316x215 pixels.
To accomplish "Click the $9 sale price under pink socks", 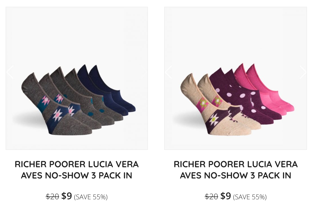I will [226, 196].
